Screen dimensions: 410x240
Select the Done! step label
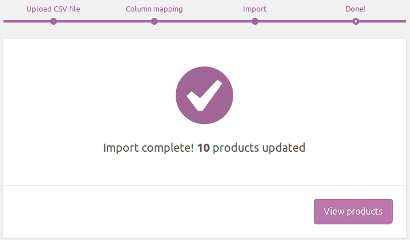(355, 9)
